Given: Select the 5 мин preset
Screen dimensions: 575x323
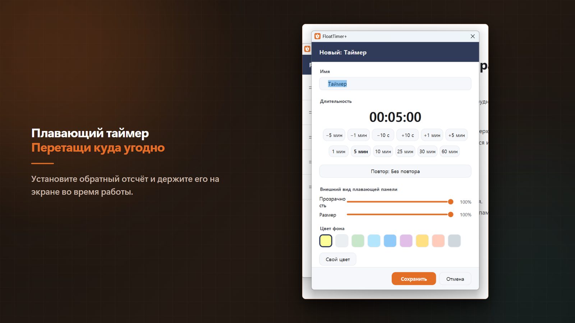Looking at the screenshot, I should tap(361, 151).
